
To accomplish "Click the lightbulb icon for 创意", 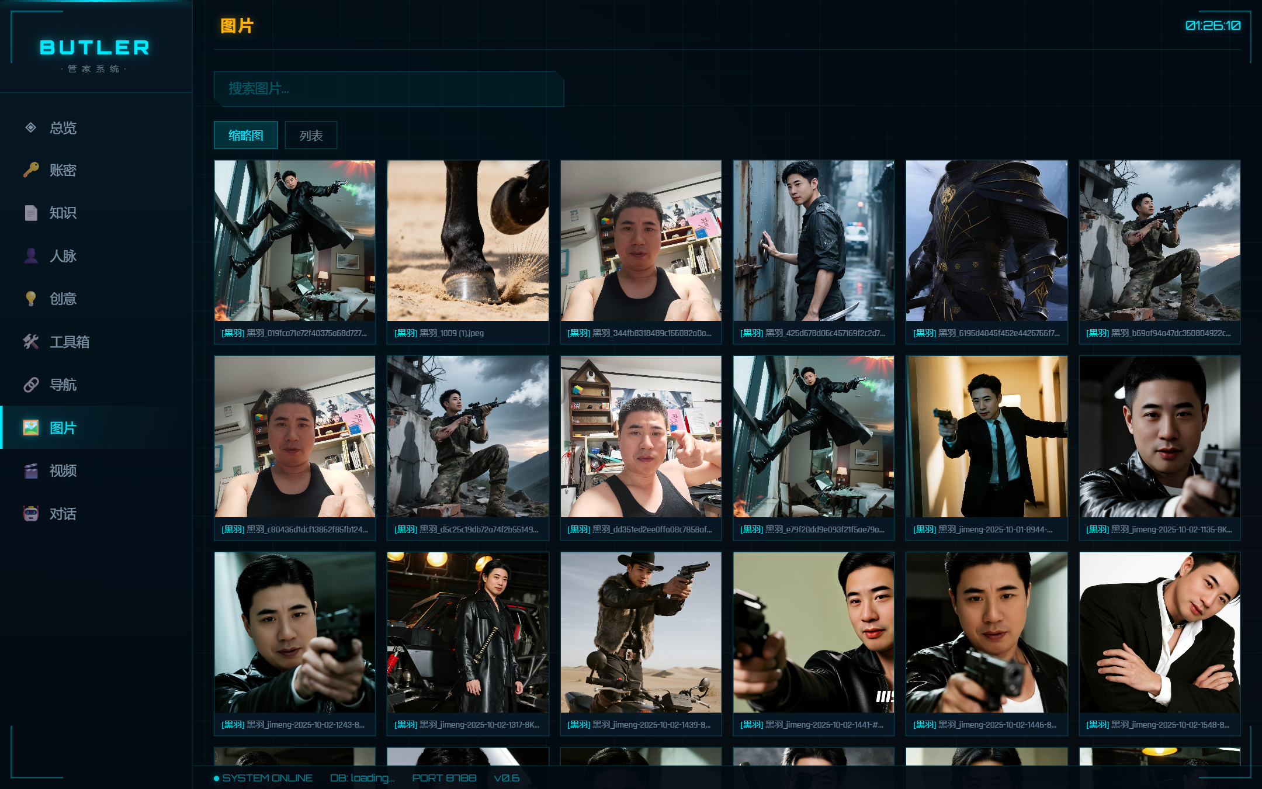I will [31, 299].
